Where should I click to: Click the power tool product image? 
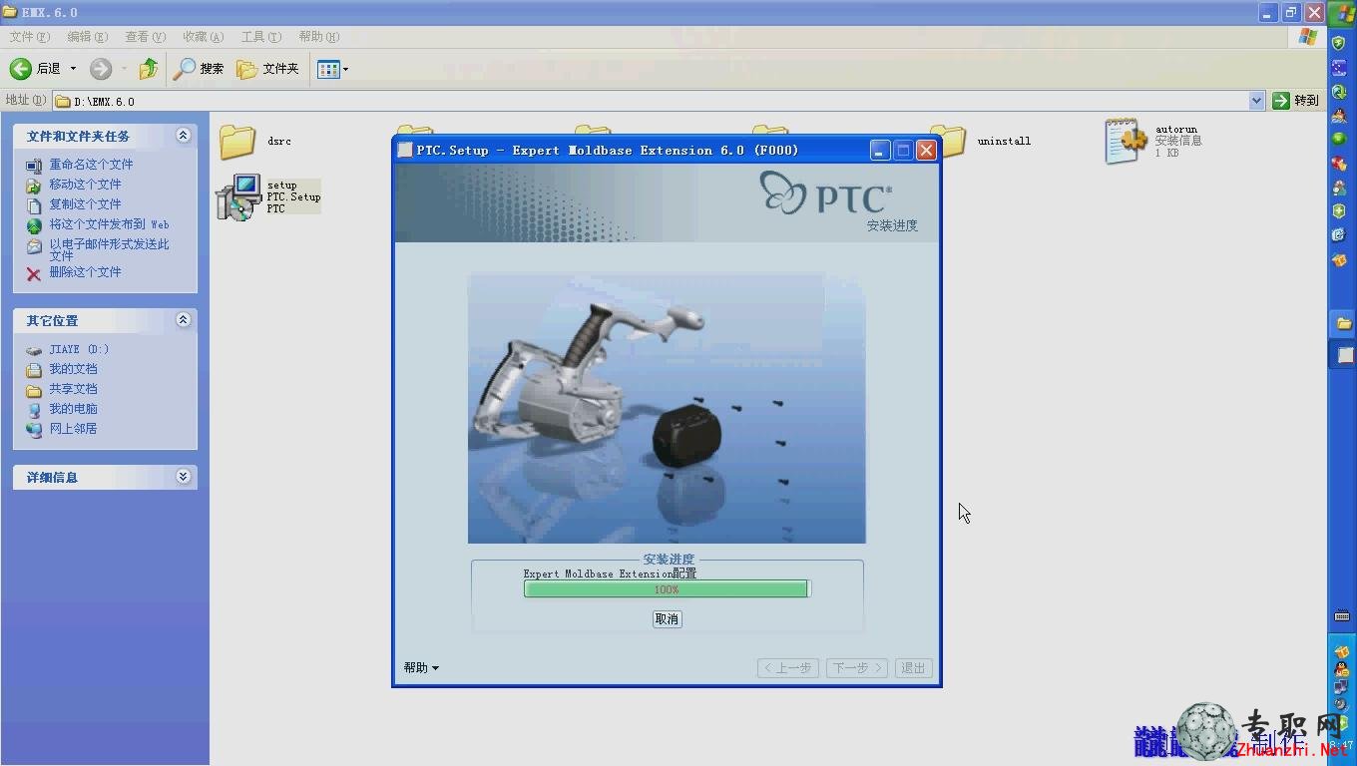pyautogui.click(x=667, y=409)
